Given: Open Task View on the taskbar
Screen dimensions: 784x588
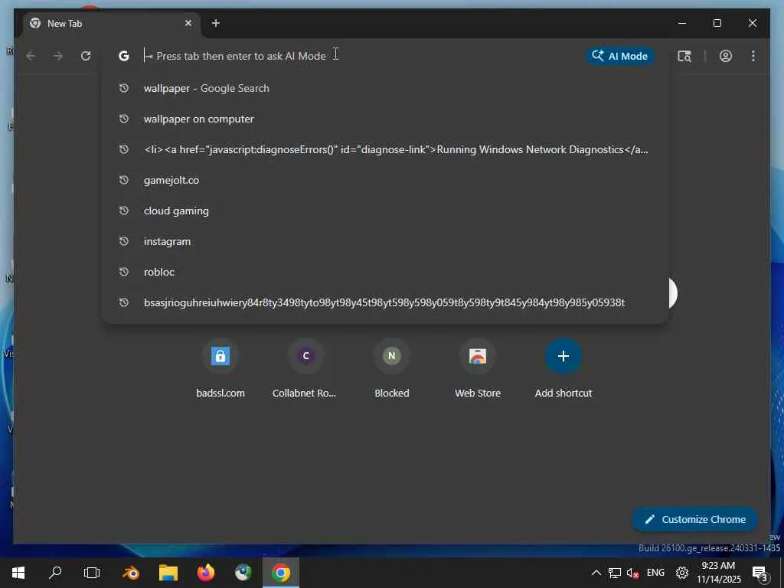Looking at the screenshot, I should tap(92, 573).
